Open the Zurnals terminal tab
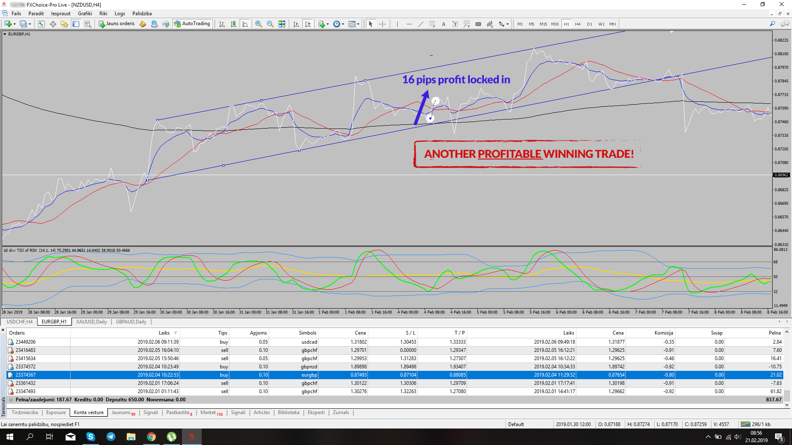The height and width of the screenshot is (445, 792). click(x=341, y=412)
